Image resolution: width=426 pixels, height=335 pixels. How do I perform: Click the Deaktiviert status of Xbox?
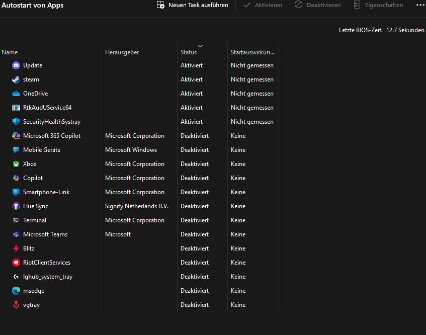195,164
